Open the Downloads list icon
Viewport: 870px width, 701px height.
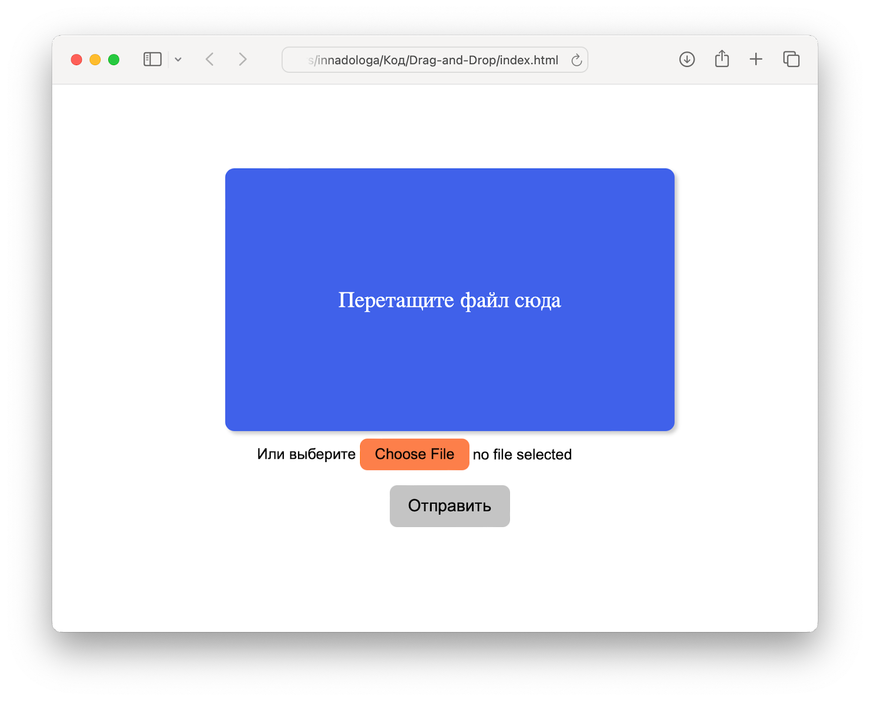687,59
